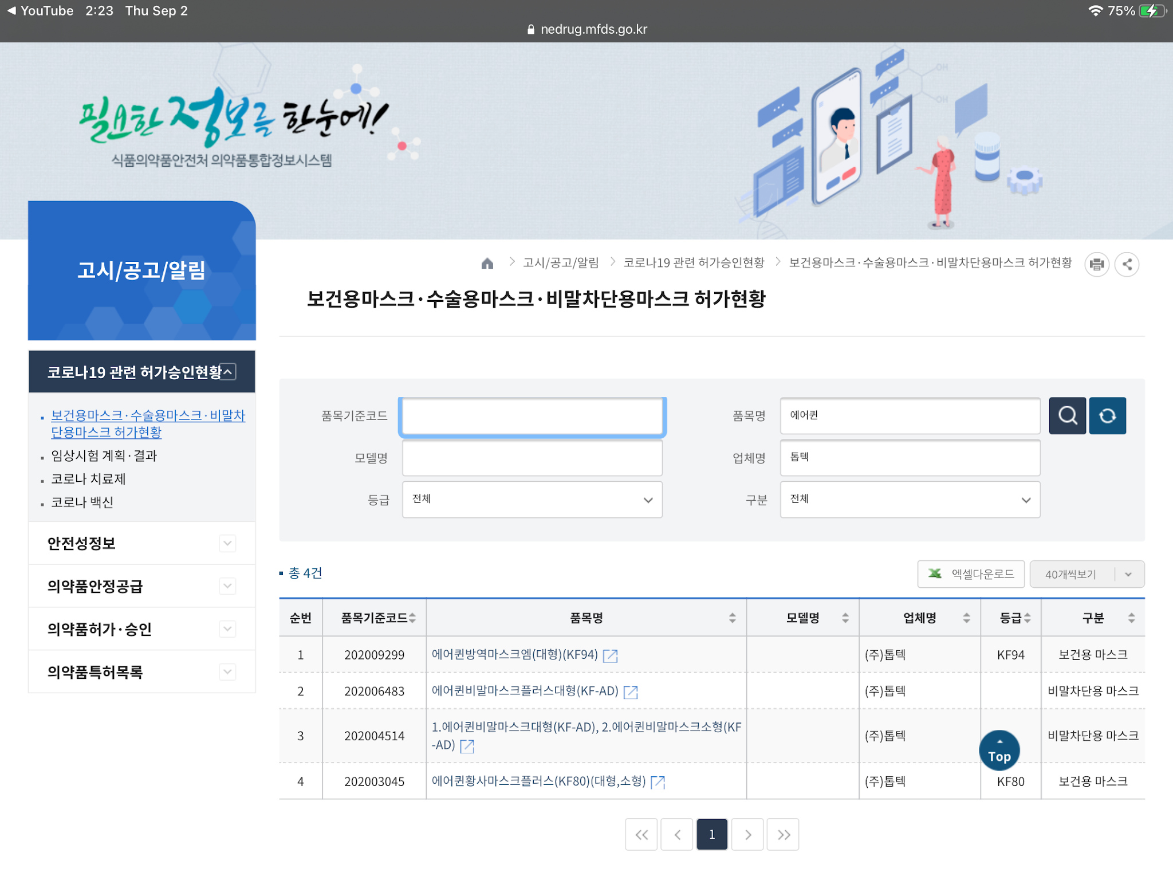
Task: Tap the YouTube back-to-app indicator
Action: (40, 11)
